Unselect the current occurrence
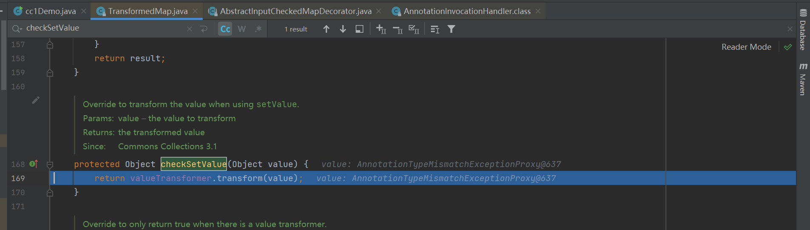 pos(397,29)
